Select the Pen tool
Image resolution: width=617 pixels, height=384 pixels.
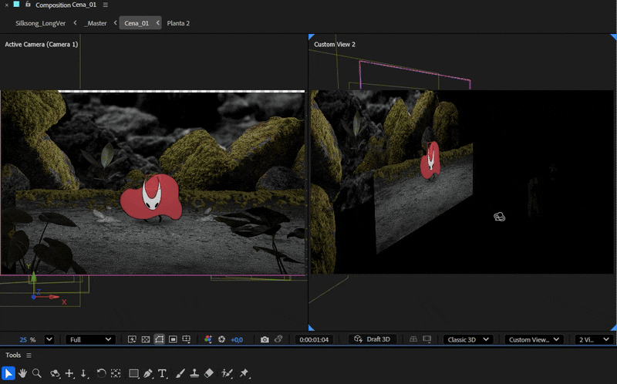click(x=148, y=373)
